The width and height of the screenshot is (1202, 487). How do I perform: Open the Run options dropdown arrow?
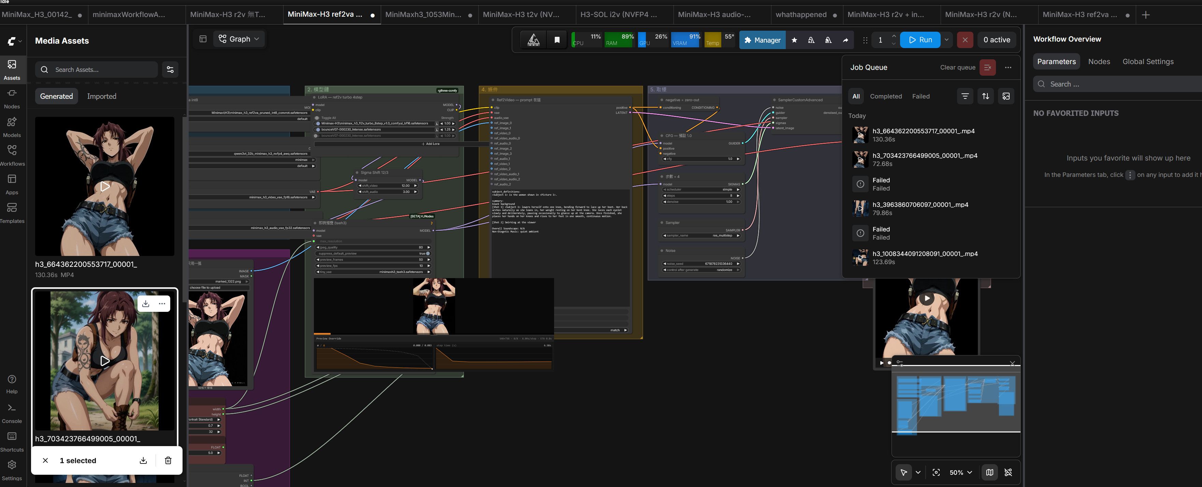[946, 40]
